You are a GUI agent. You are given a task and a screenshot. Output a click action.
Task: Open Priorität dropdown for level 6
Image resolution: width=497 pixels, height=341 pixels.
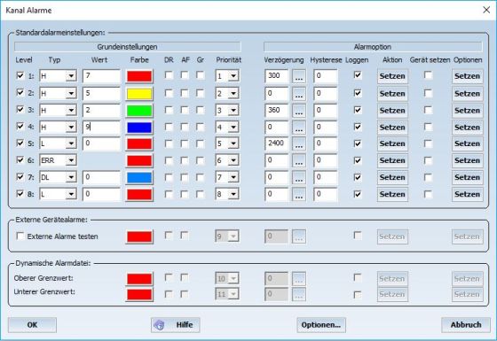(x=233, y=160)
